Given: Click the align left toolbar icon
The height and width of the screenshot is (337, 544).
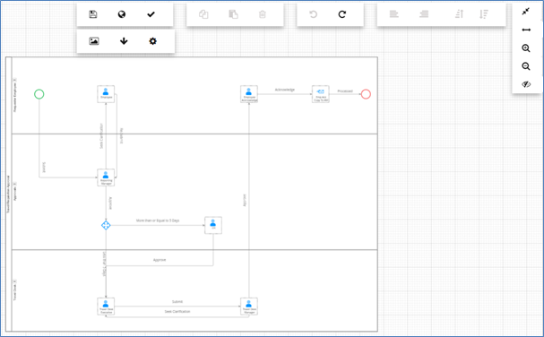Looking at the screenshot, I should point(393,14).
